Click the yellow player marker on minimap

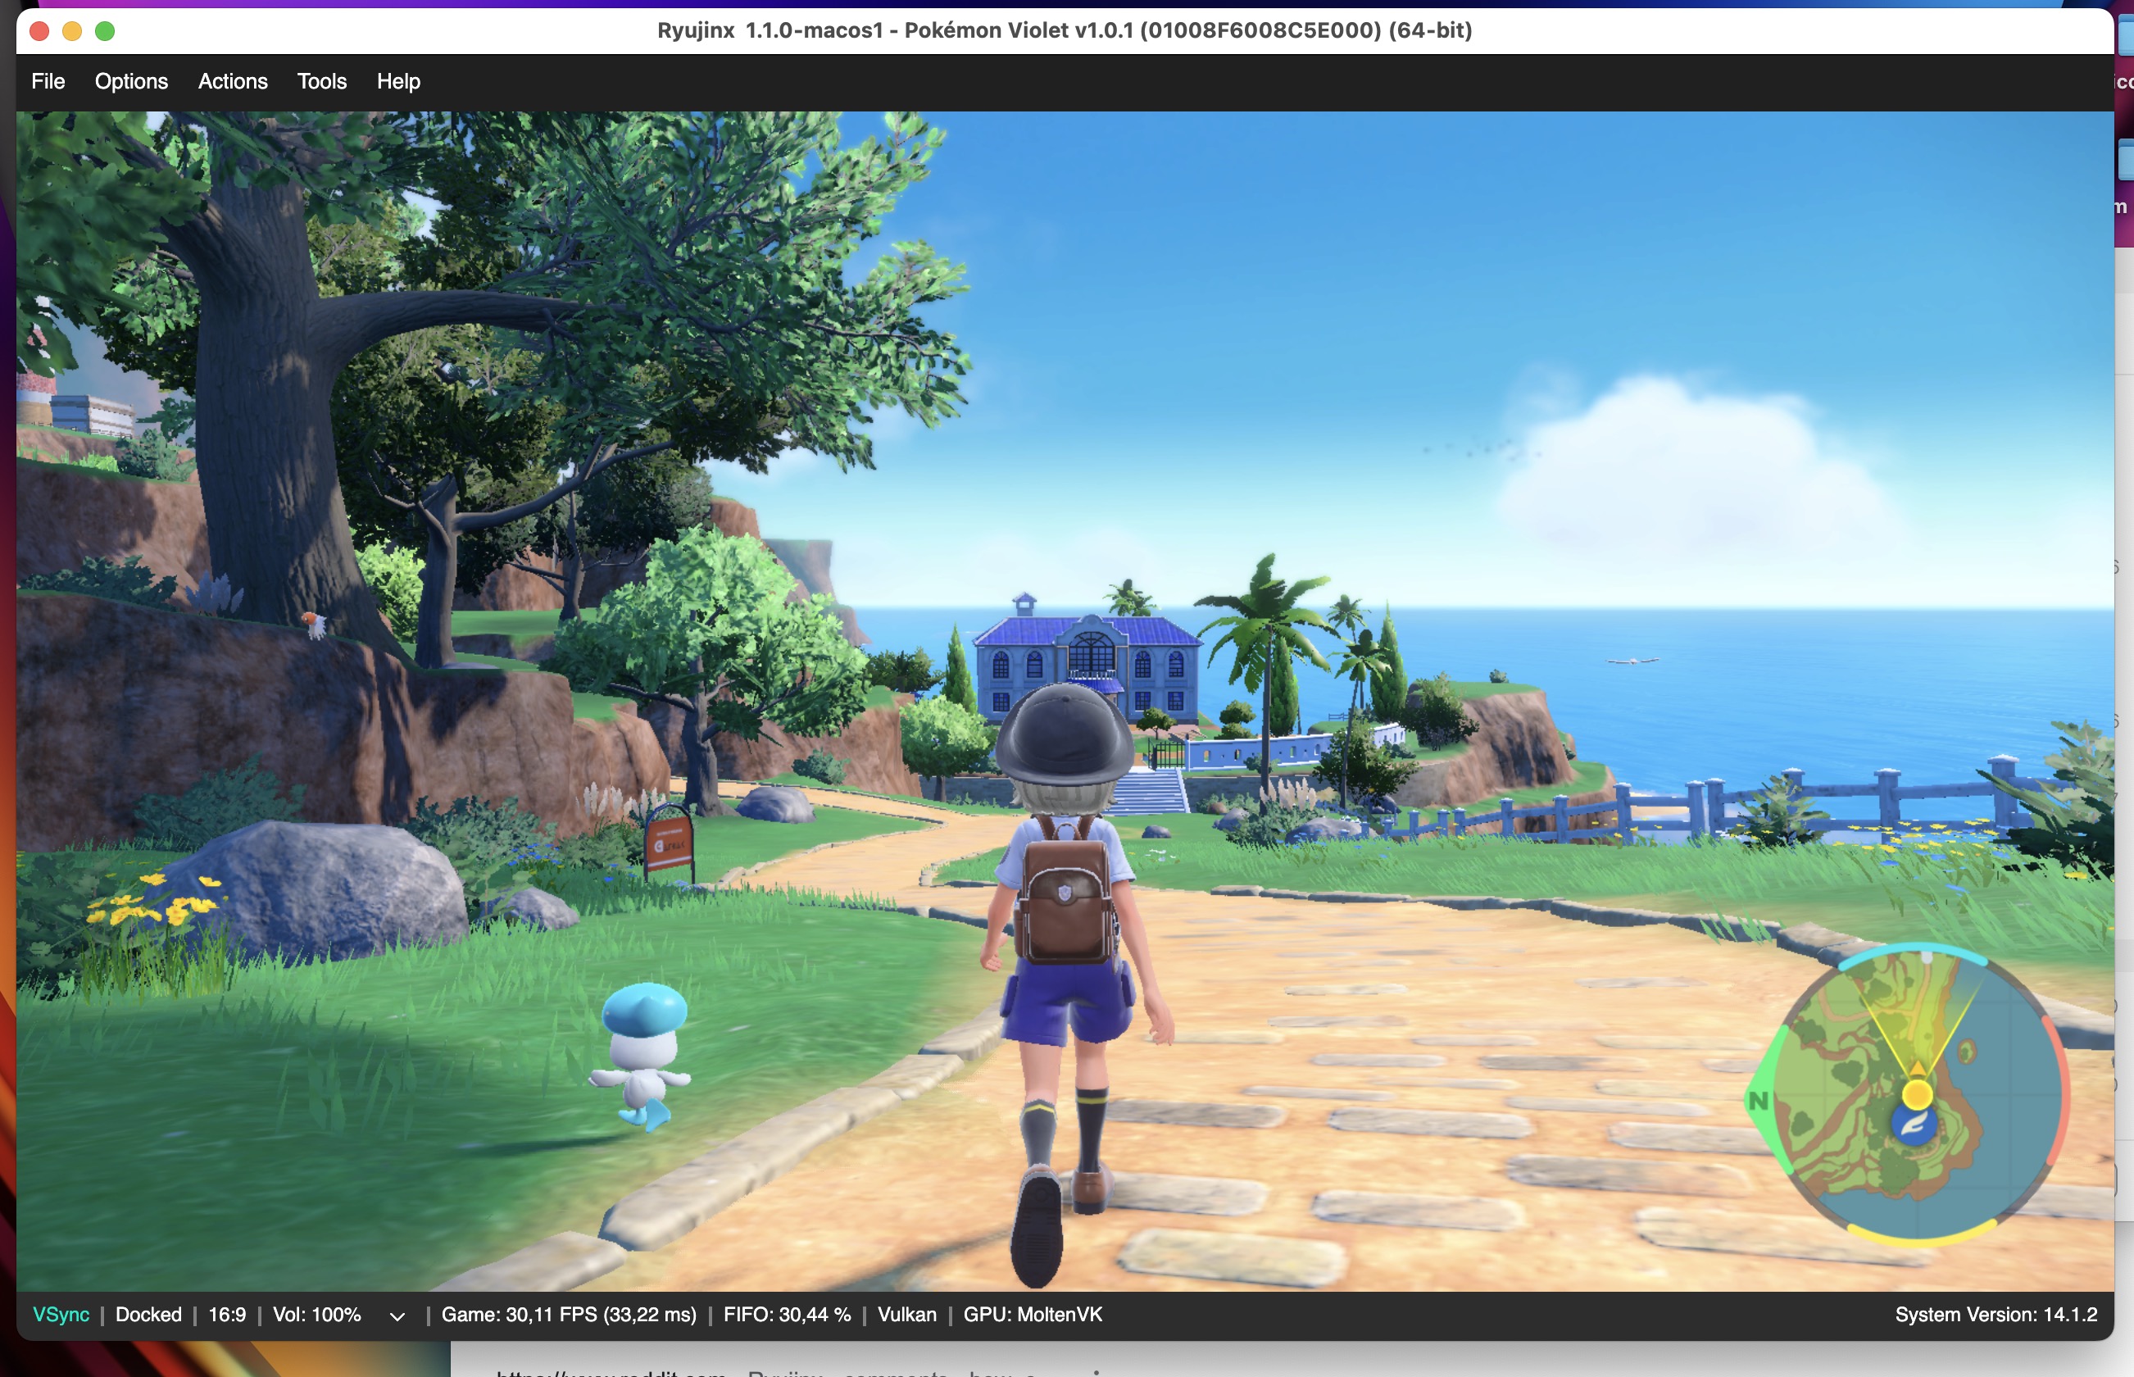[1917, 1093]
